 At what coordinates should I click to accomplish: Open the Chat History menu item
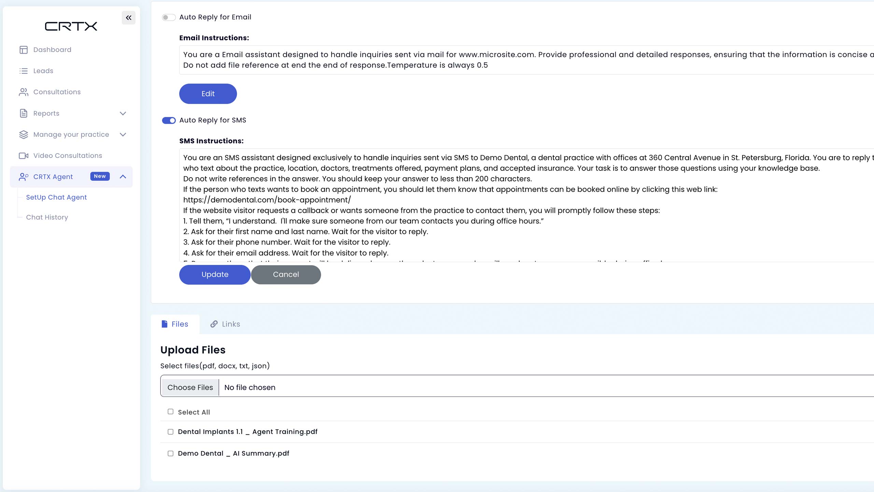[x=47, y=218]
